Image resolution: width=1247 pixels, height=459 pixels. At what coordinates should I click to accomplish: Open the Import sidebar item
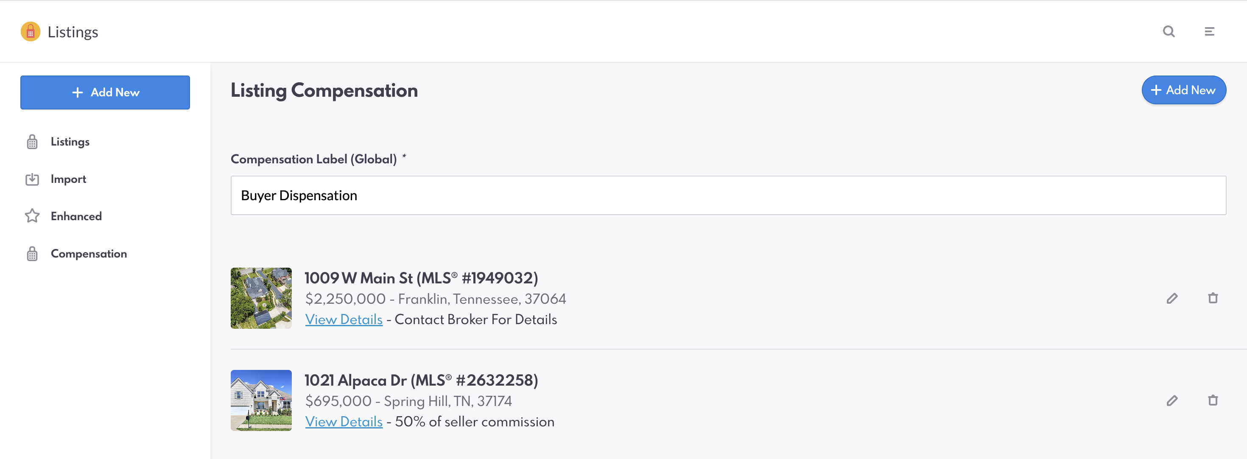coord(68,179)
